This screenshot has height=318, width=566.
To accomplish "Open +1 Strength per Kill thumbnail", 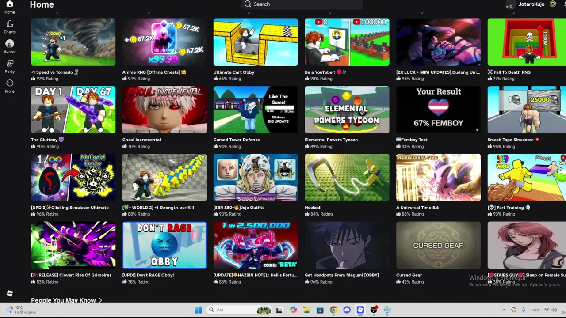I will (164, 178).
